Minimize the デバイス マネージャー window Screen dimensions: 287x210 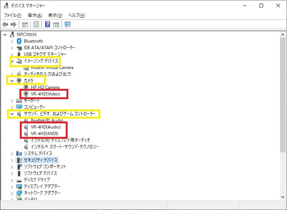click(245, 6)
